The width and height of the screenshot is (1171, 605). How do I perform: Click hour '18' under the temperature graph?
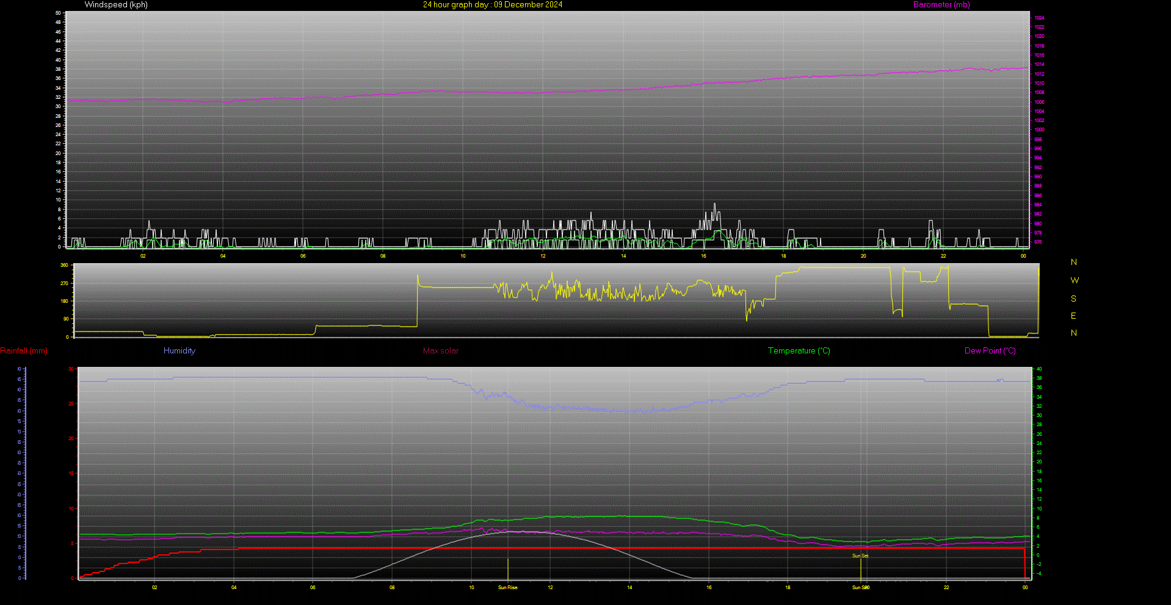point(788,588)
